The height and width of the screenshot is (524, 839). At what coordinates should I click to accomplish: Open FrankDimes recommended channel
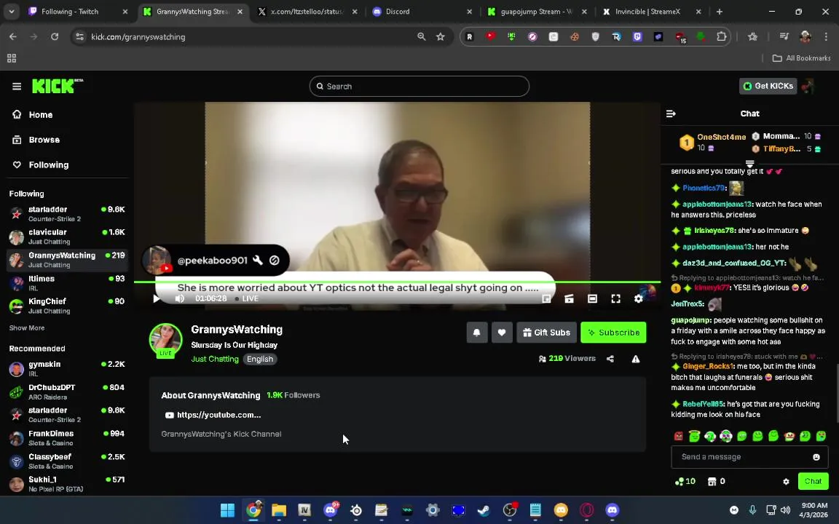68,438
